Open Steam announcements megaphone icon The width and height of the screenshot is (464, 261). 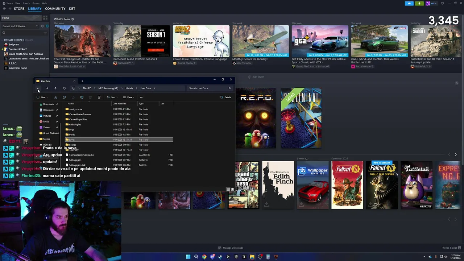click(x=409, y=3)
